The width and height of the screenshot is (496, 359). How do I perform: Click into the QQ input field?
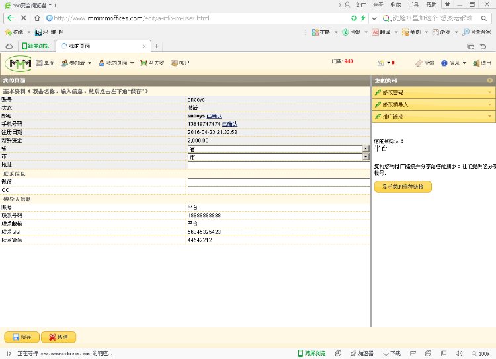(278, 190)
